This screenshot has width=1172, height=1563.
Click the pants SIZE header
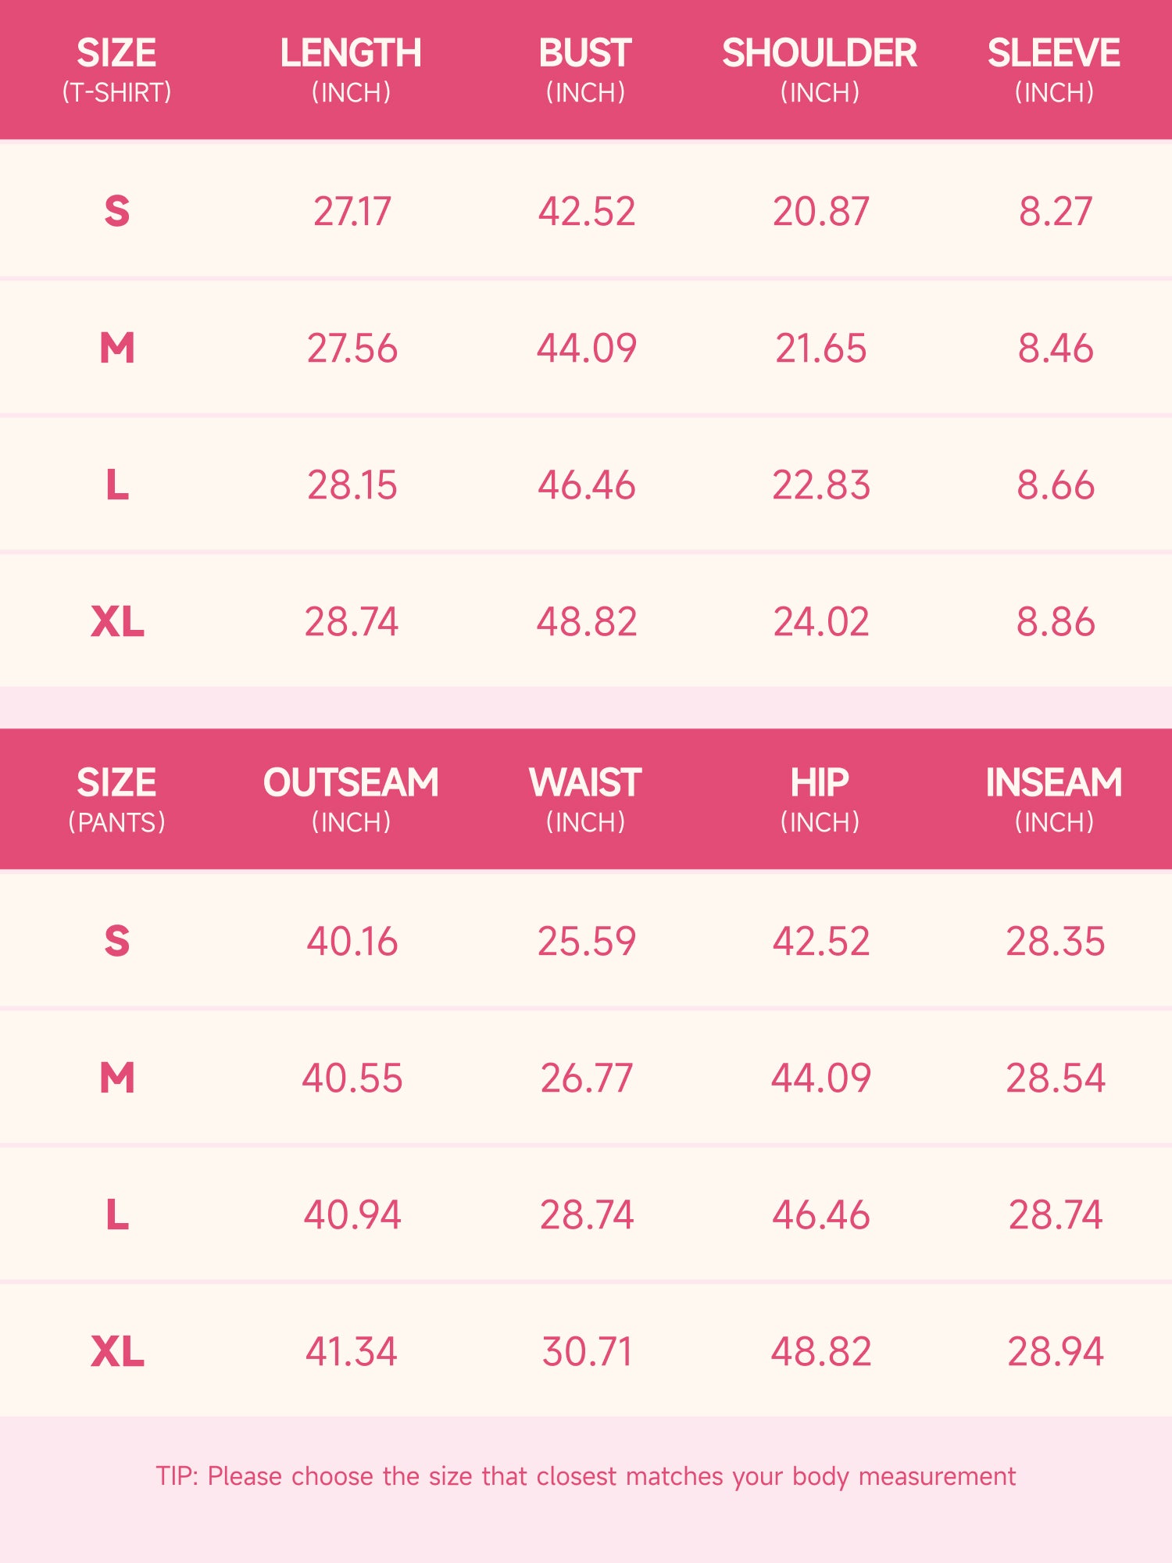(x=116, y=799)
